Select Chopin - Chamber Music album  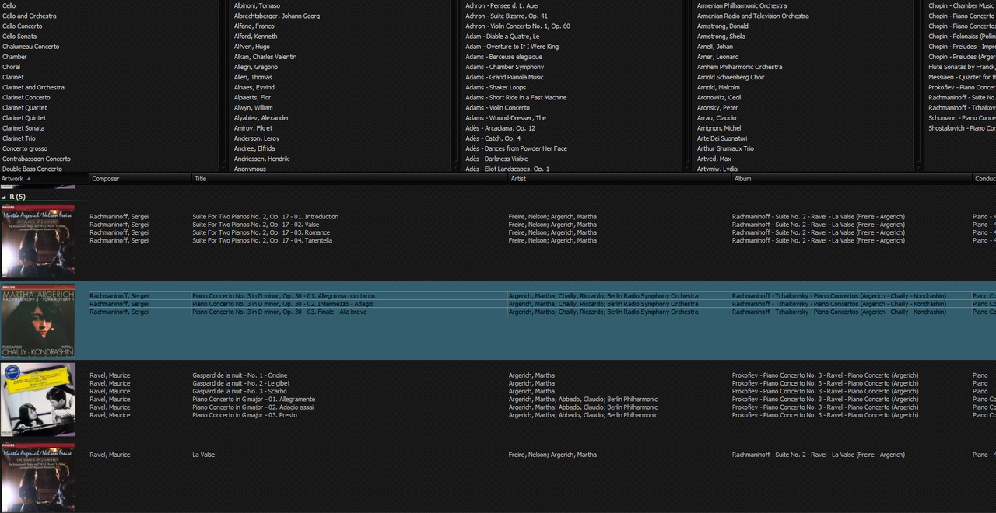[x=962, y=5]
